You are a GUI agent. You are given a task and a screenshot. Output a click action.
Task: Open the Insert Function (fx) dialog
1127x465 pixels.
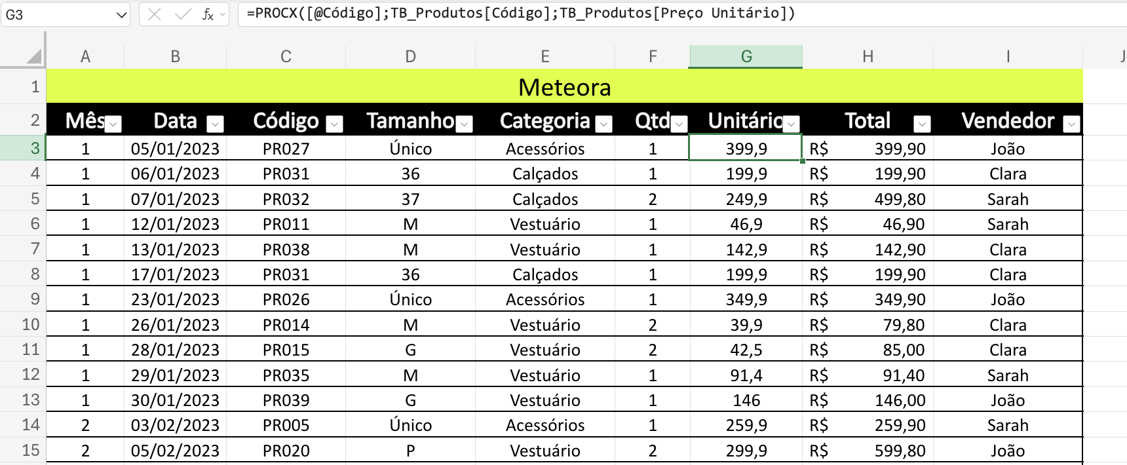[x=208, y=14]
